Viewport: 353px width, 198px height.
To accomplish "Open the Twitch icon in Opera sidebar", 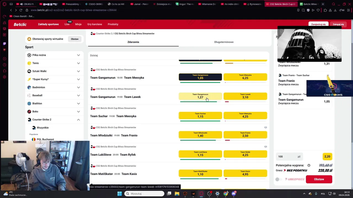I will (4, 43).
